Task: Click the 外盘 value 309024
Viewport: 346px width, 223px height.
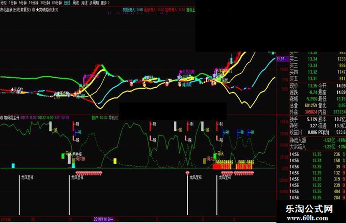Action: (x=311, y=112)
